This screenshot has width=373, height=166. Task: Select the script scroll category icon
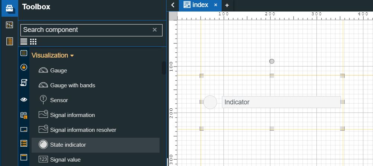24,82
